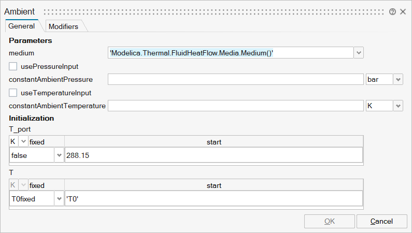Toggle the useTemperatureInput checkbox
This screenshot has height=233, width=412.
tap(13, 93)
